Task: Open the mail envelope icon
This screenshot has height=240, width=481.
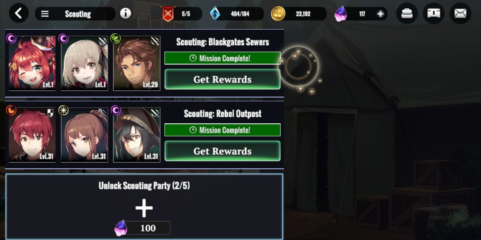Action: click(460, 13)
